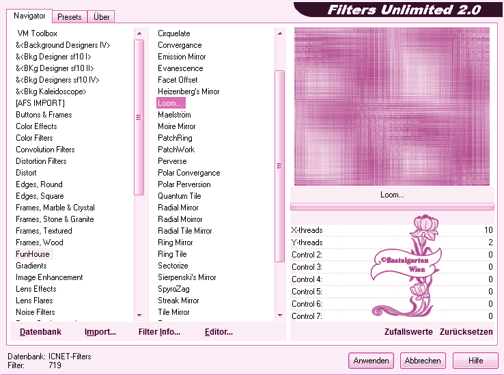Choose Buttons & Frames category
Screen dimensions: 504x375
tap(44, 115)
